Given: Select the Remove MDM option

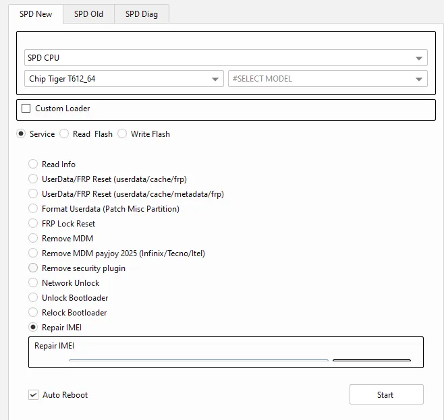Looking at the screenshot, I should point(33,239).
